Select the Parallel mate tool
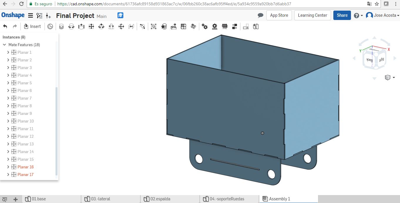400x203 pixels. coord(131,26)
